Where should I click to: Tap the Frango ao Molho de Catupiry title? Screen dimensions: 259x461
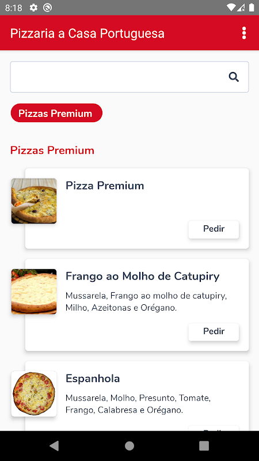click(x=142, y=277)
